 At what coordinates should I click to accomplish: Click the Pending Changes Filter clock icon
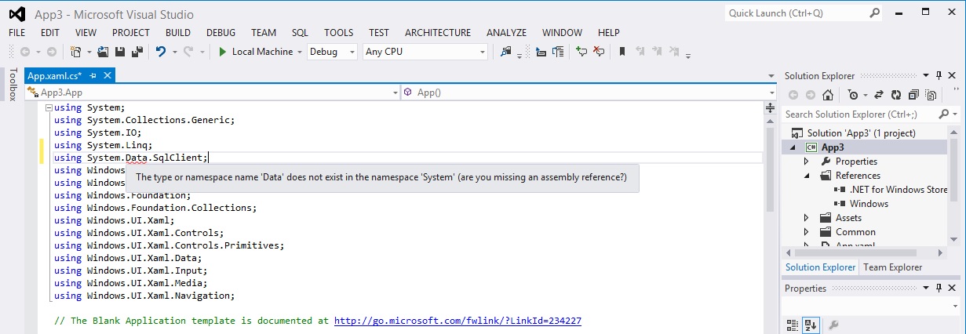point(853,95)
